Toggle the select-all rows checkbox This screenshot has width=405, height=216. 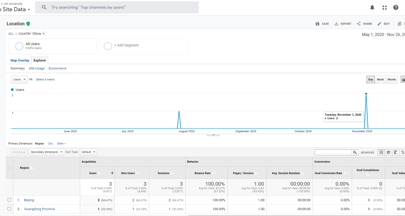10,168
